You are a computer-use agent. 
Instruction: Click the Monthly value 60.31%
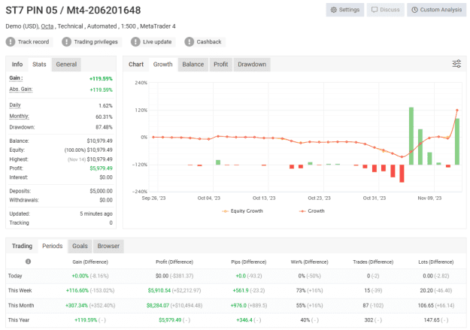pos(104,117)
